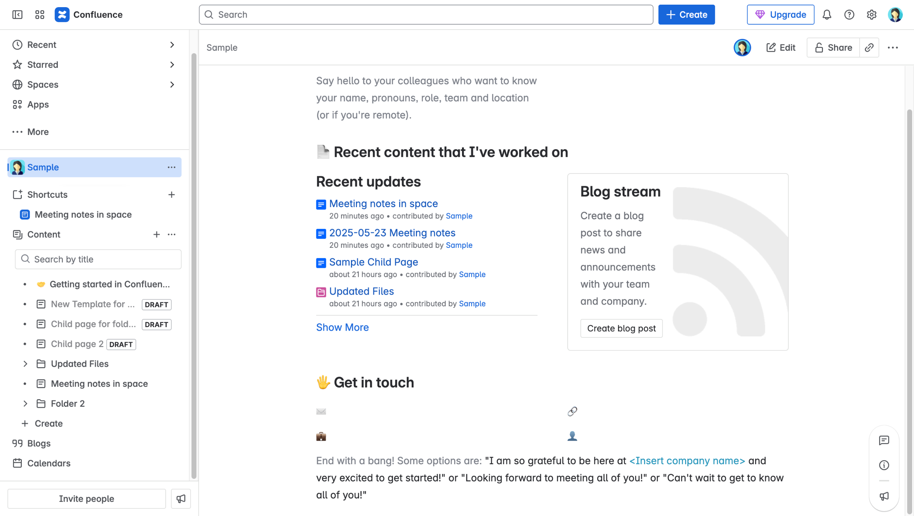Collapse the sidebar with the panel icon
This screenshot has height=516, width=914.
17,15
